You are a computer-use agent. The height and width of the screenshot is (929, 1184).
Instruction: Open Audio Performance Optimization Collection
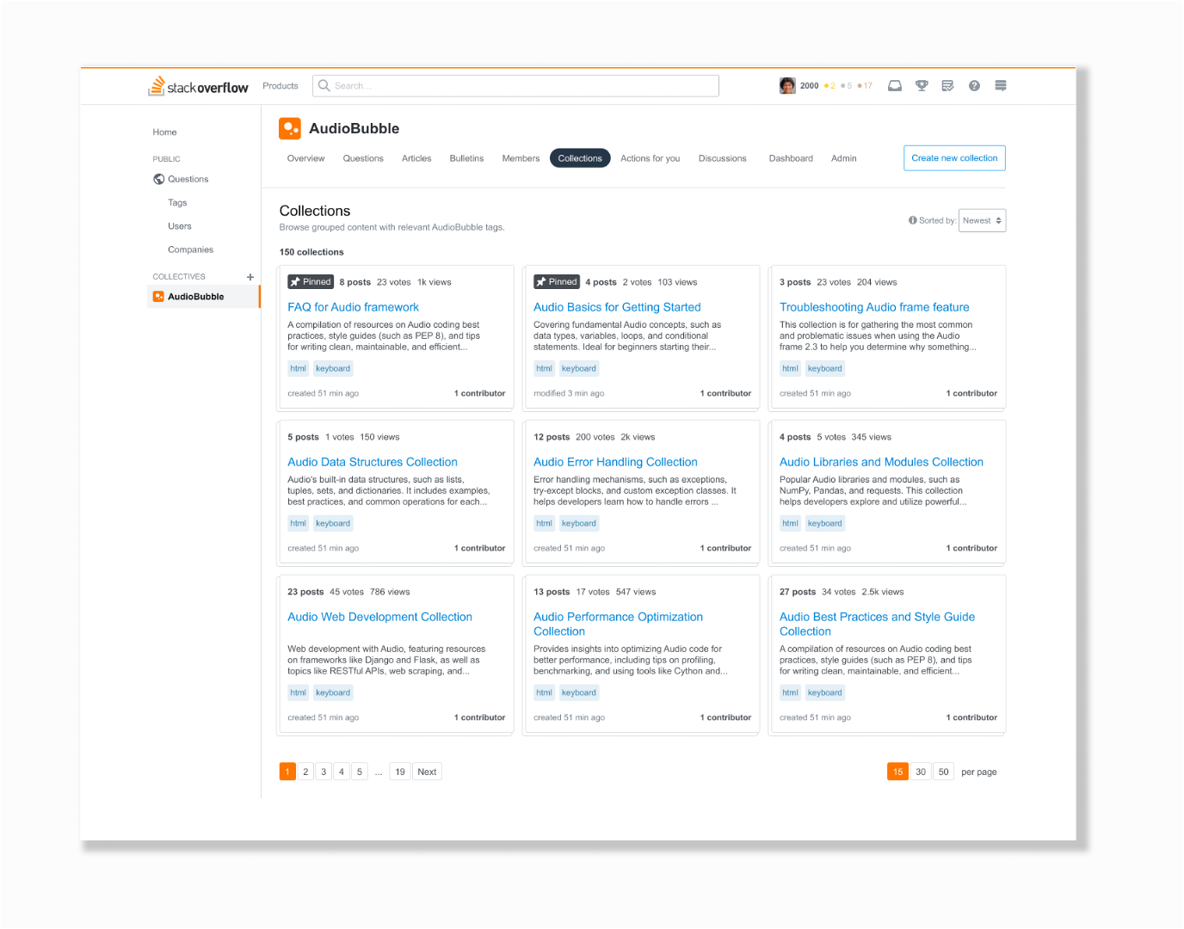pyautogui.click(x=618, y=624)
